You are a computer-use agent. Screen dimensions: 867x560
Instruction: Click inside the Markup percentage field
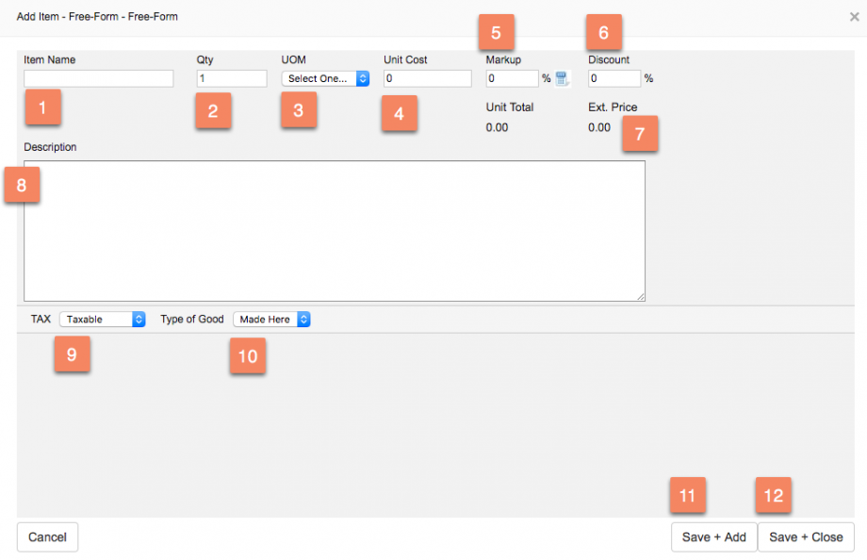tap(512, 78)
